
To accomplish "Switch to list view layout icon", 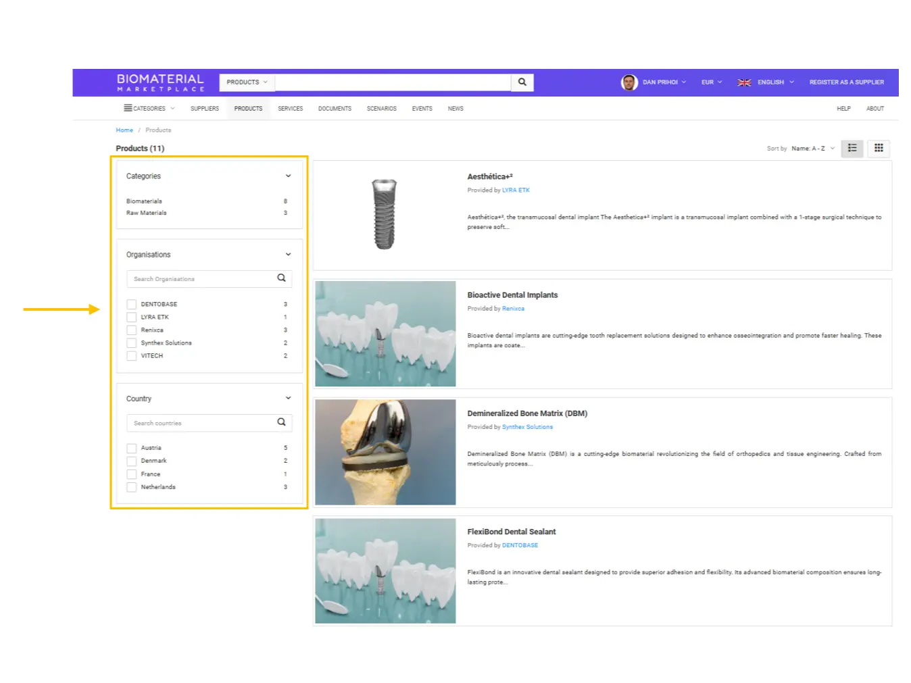I will coord(852,148).
